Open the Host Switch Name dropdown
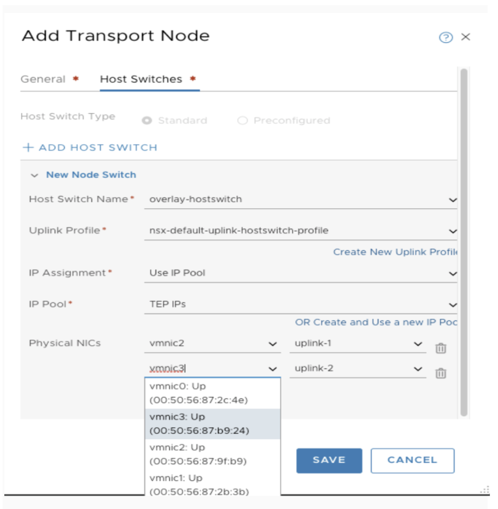 [x=452, y=200]
